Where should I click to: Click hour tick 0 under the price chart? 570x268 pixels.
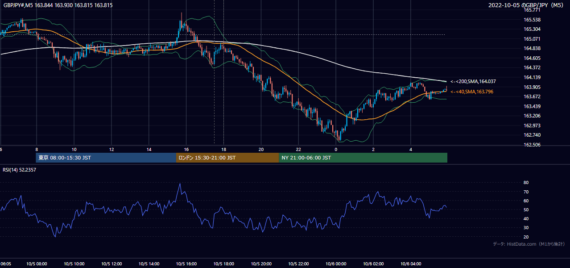(x=336, y=150)
